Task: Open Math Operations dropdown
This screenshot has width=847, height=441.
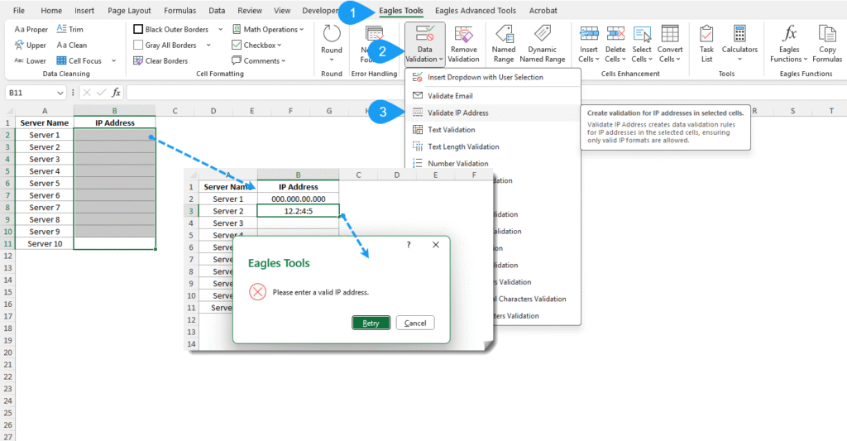Action: [x=268, y=29]
